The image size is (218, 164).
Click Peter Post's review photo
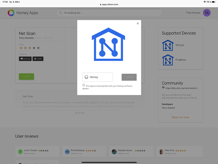(x=161, y=152)
